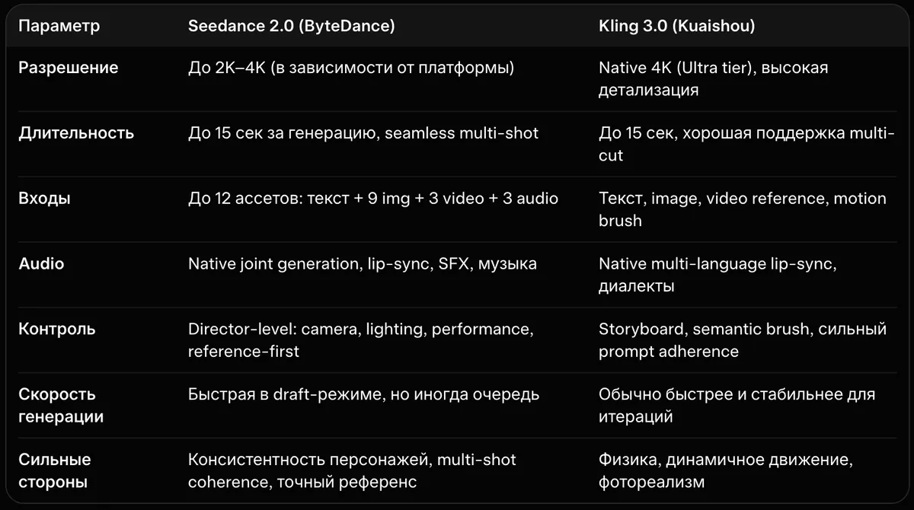Click the 'До 2K–4K' Seedance resolution cell

(x=351, y=68)
